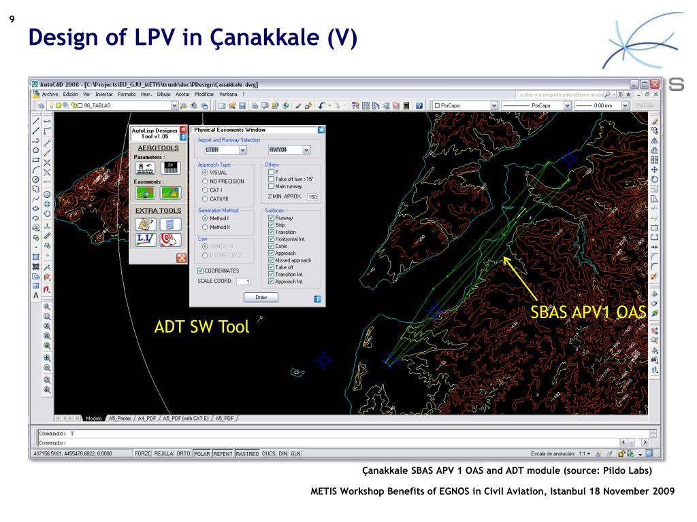This screenshot has height=522, width=697.
Task: Uncheck the Missed approach surface
Action: pos(289,260)
